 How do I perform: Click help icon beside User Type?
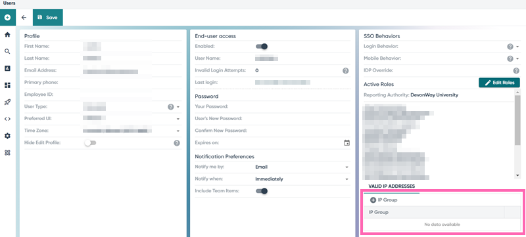170,107
